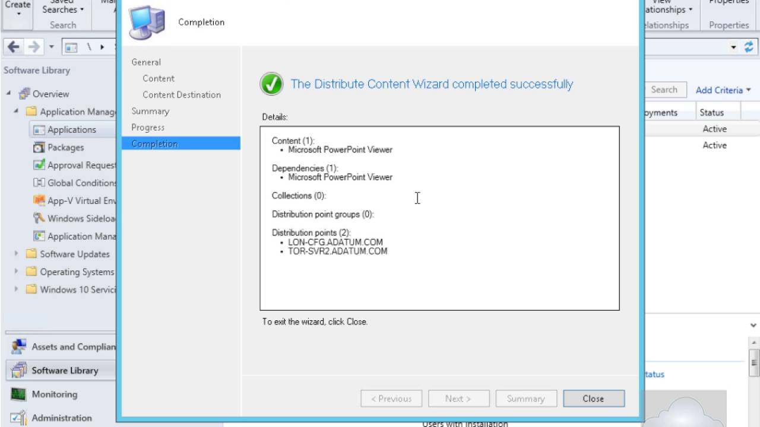Screen dimensions: 760x427
Task: Click the Distribution point groups (0) line
Action: pos(323,214)
